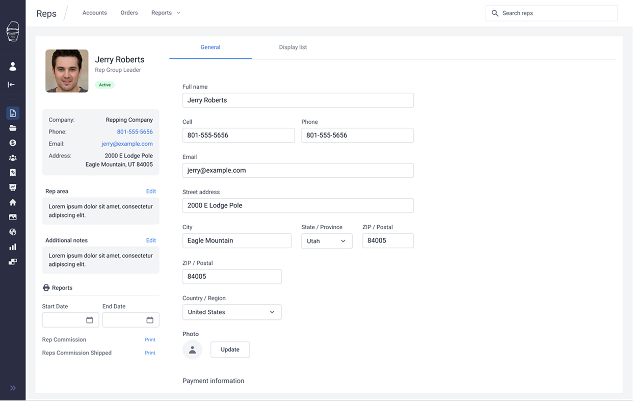Open the Country / Region dropdown
This screenshot has width=633, height=403.
coord(232,312)
